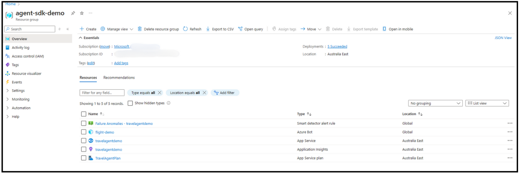Open row menu for flight-demo

(x=510, y=132)
